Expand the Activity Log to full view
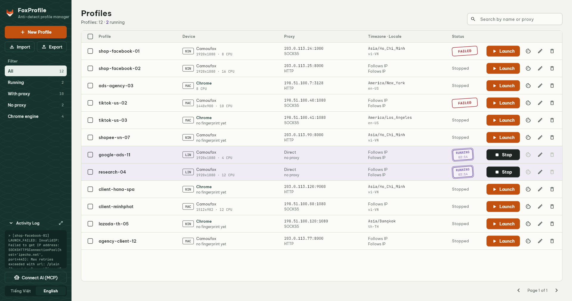 (x=61, y=223)
